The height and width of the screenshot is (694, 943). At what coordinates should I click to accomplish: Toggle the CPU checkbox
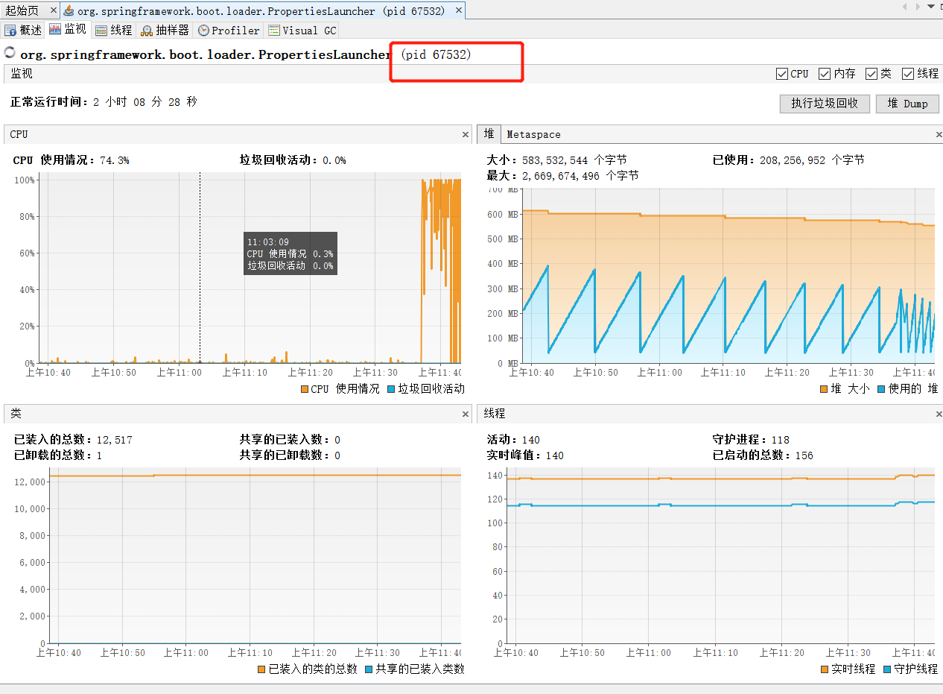pyautogui.click(x=781, y=74)
